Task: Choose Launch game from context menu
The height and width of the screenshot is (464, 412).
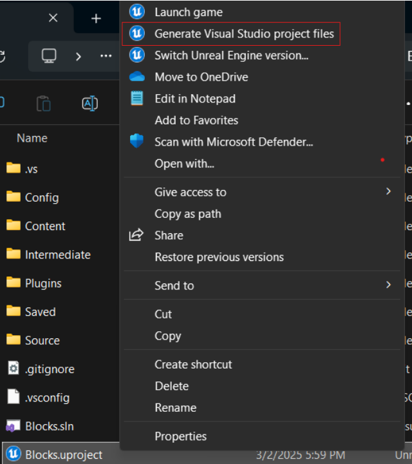Action: (189, 12)
